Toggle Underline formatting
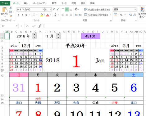Screen dimensions: 146x116 [x=26, y=15]
